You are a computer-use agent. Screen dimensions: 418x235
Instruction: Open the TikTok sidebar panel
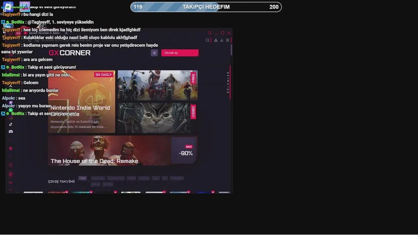click(x=11, y=124)
